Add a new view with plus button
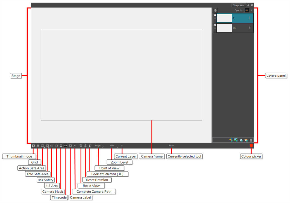 (248, 5)
